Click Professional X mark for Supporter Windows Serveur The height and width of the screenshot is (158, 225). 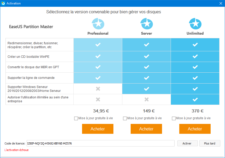click(98, 89)
